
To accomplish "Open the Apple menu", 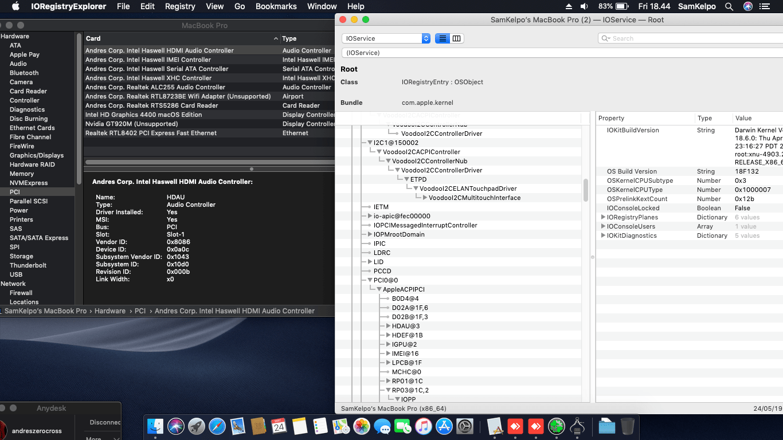I will pyautogui.click(x=15, y=6).
